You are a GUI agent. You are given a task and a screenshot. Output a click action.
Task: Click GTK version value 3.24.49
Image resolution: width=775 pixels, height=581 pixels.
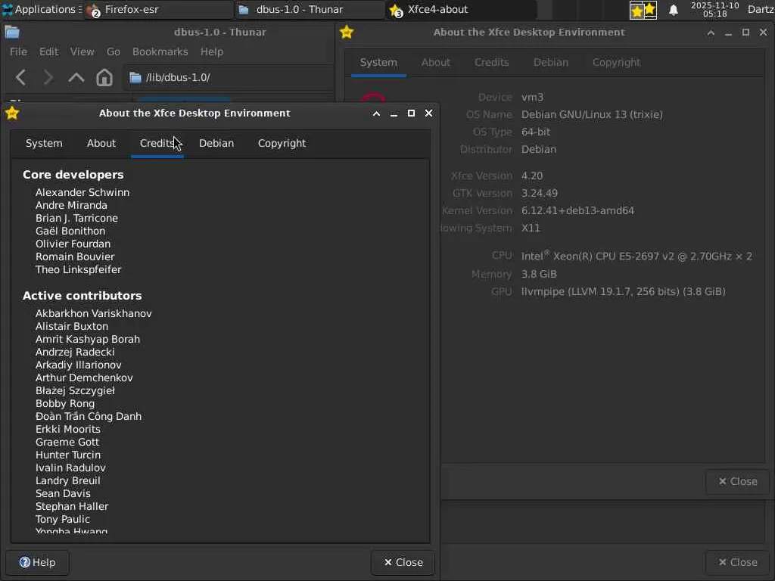point(540,193)
